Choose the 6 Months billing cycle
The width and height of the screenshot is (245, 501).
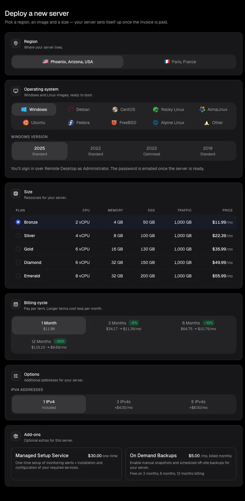coord(198,326)
